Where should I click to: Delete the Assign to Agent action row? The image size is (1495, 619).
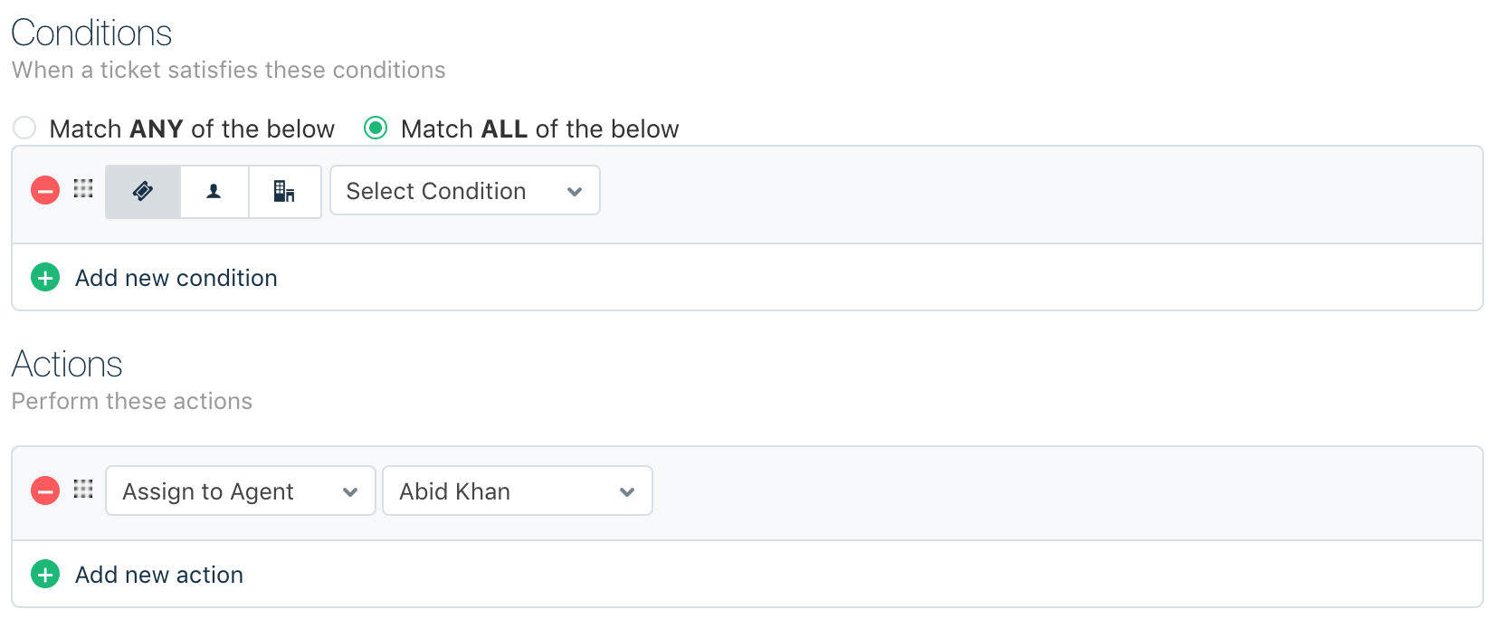45,490
